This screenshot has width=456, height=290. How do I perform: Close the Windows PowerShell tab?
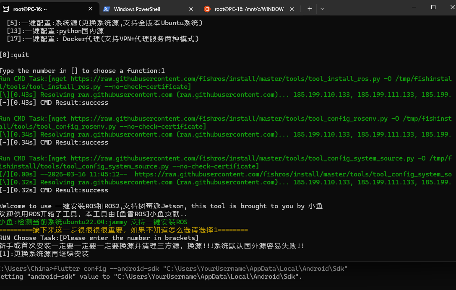pos(191,9)
